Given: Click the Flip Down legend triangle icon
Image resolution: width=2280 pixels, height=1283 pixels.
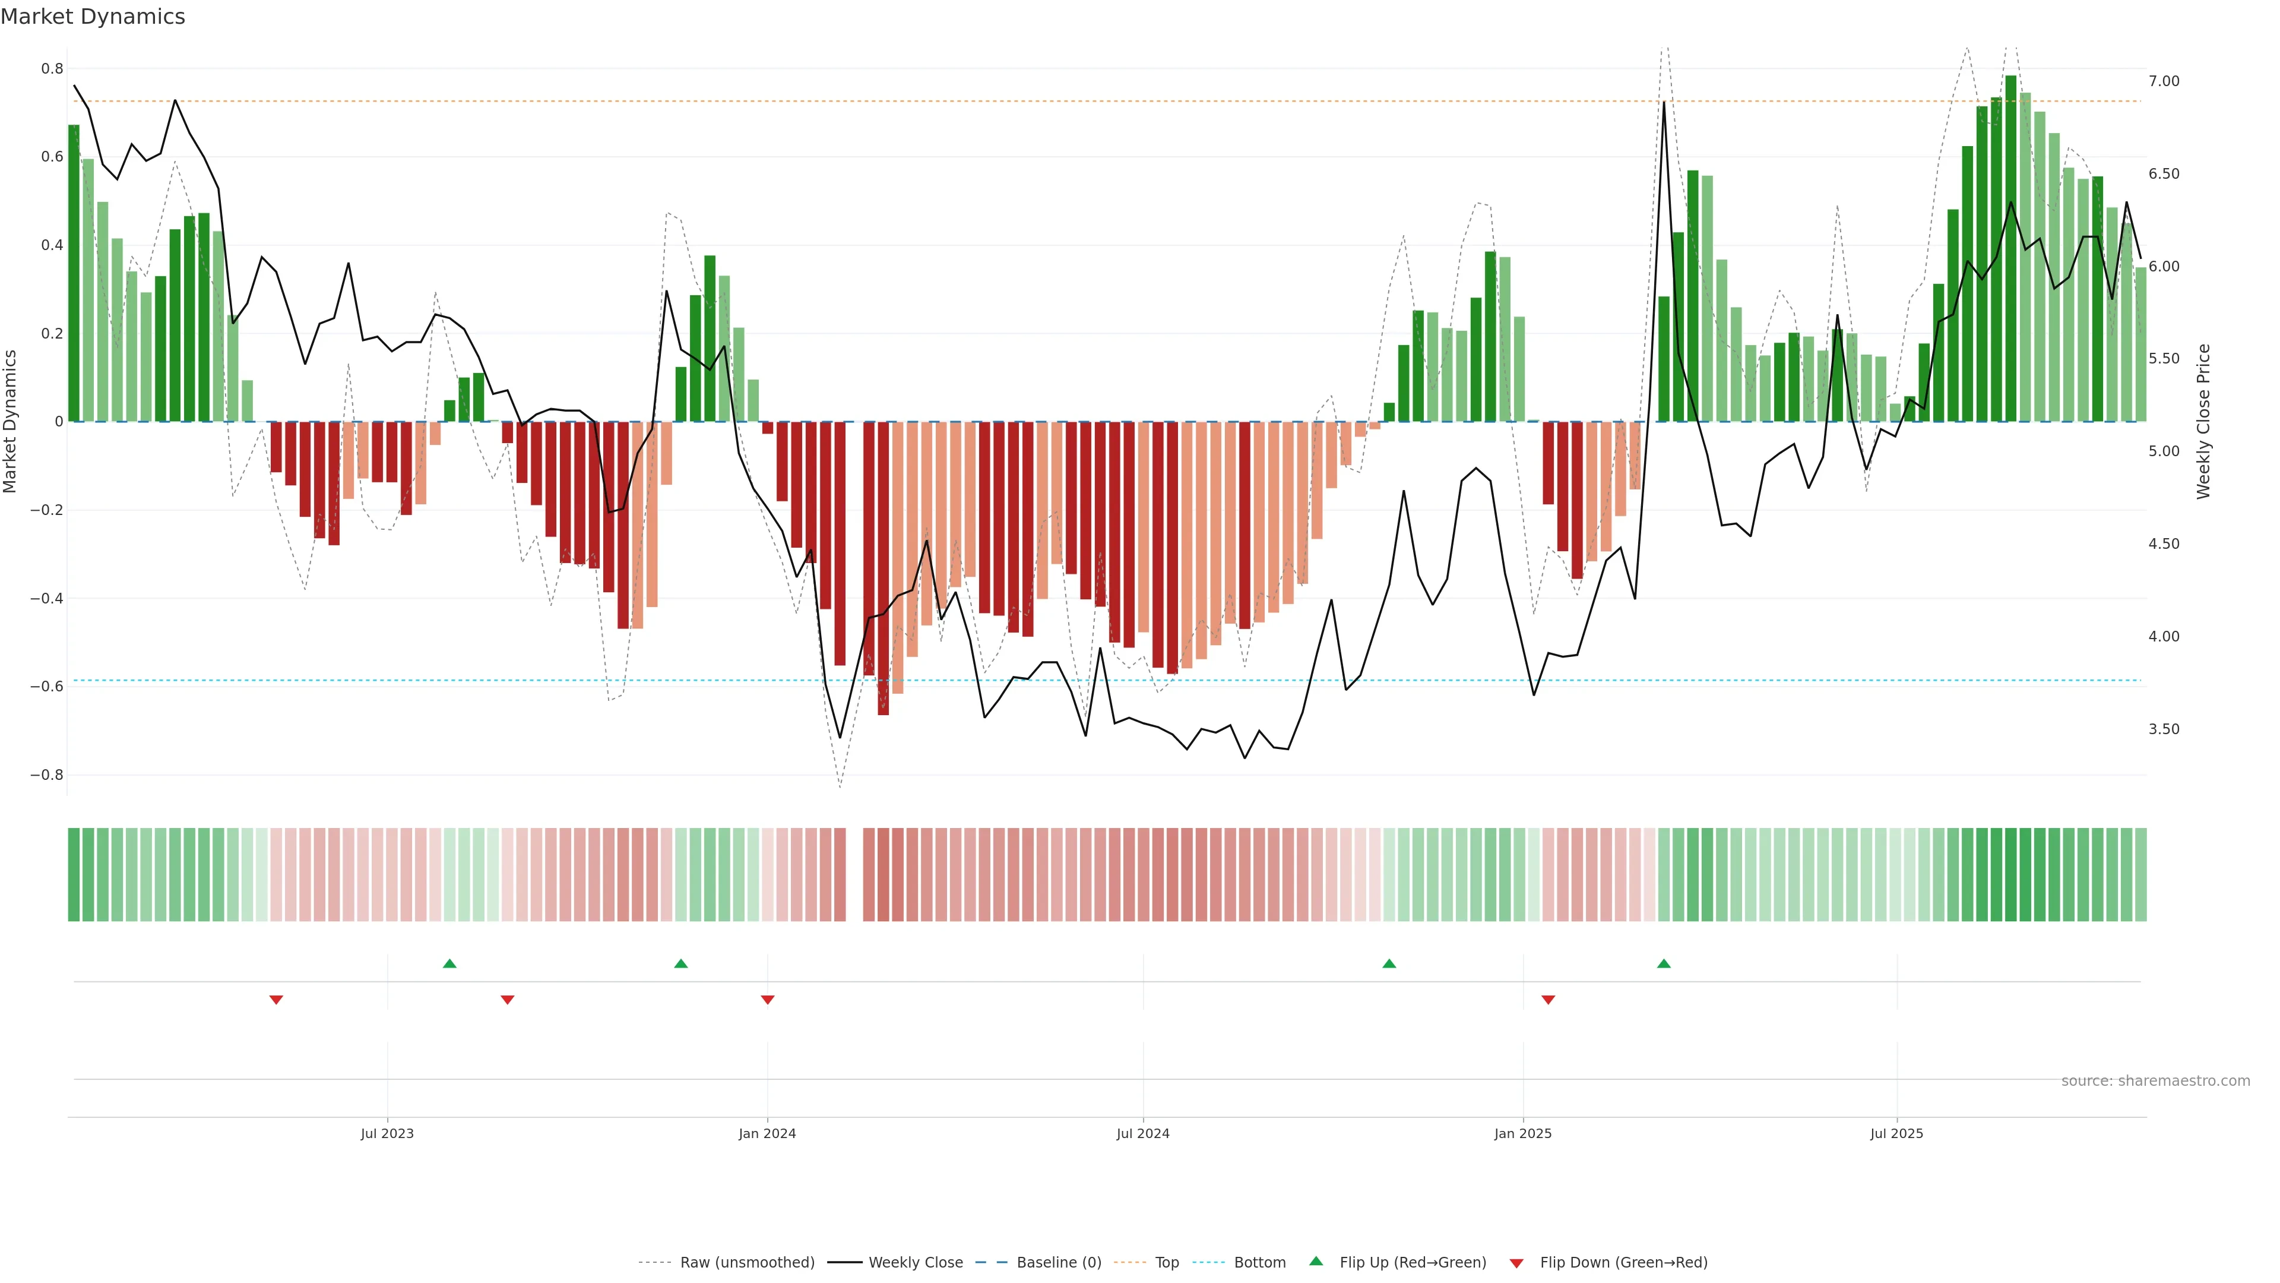Looking at the screenshot, I should 1516,1263.
